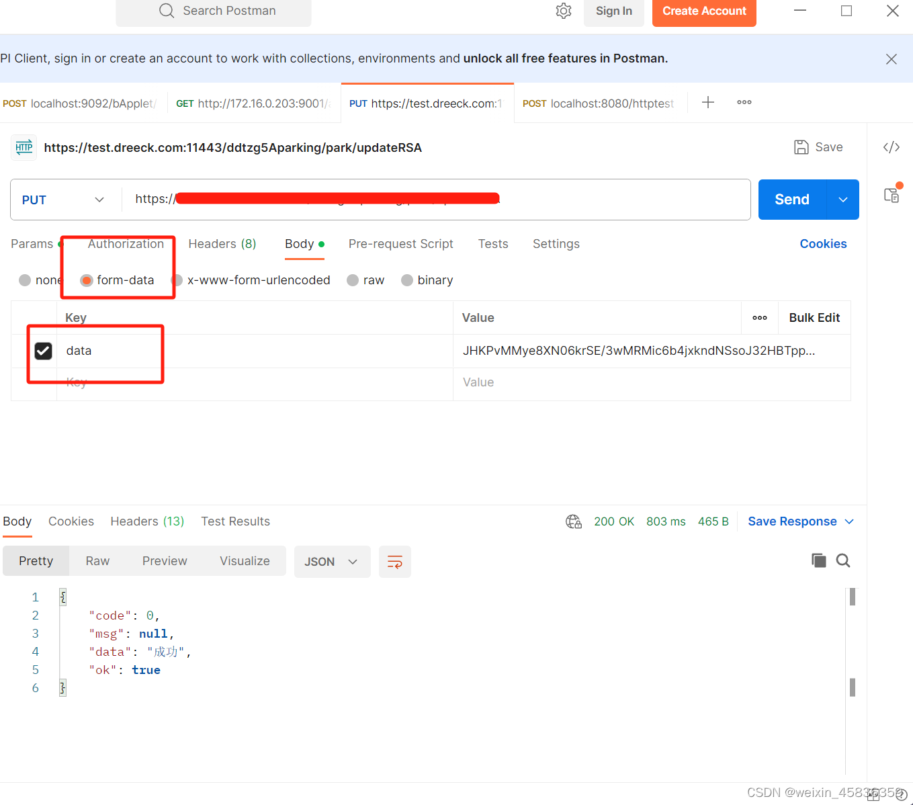Select the GET http://172.16.0.203 request tab

point(254,103)
